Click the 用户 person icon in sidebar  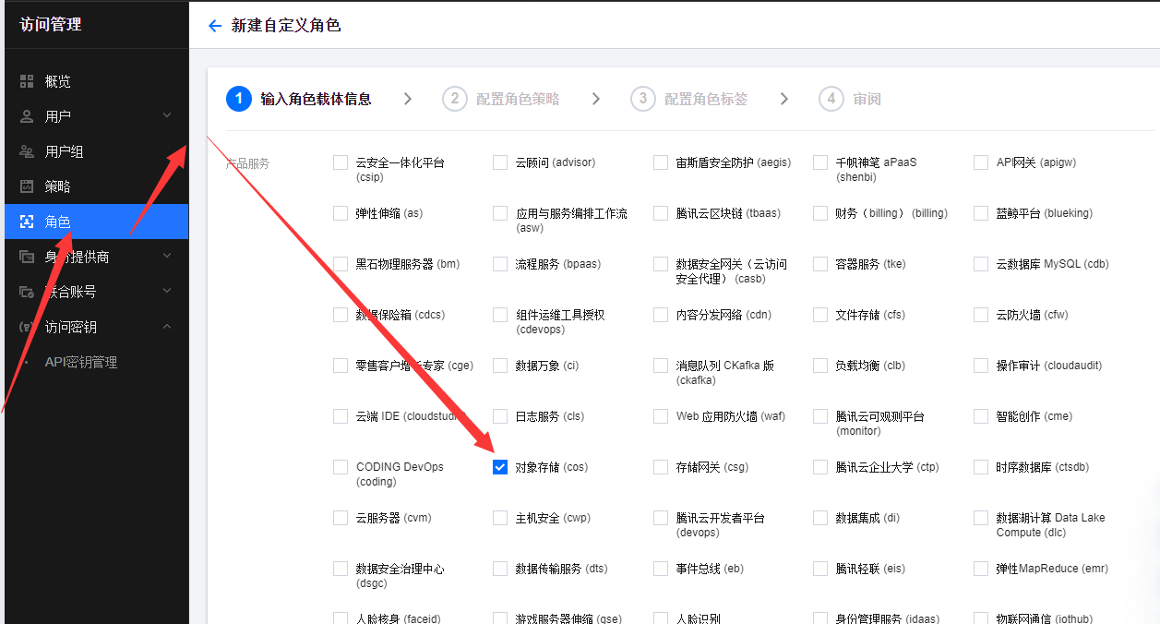[x=27, y=116]
